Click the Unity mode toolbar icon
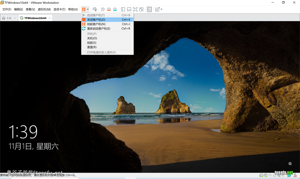The image size is (300, 179). (x=141, y=9)
